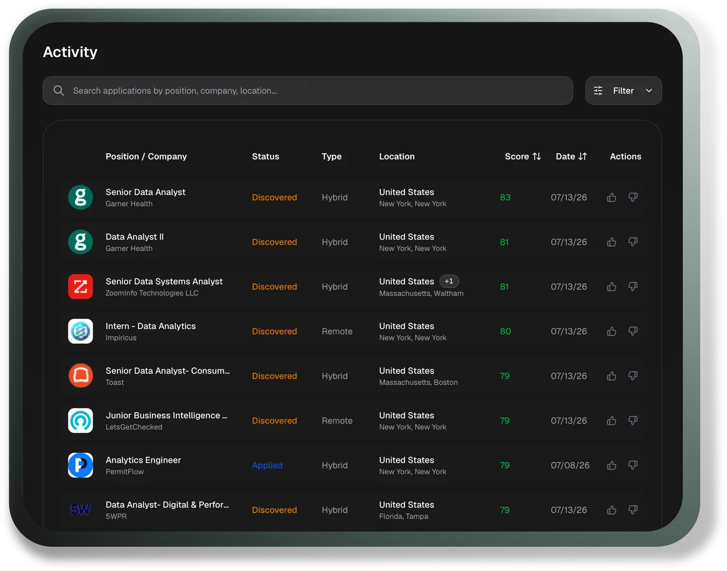Click the Massachusetts, Waltham location
This screenshot has width=727, height=571.
point(421,294)
